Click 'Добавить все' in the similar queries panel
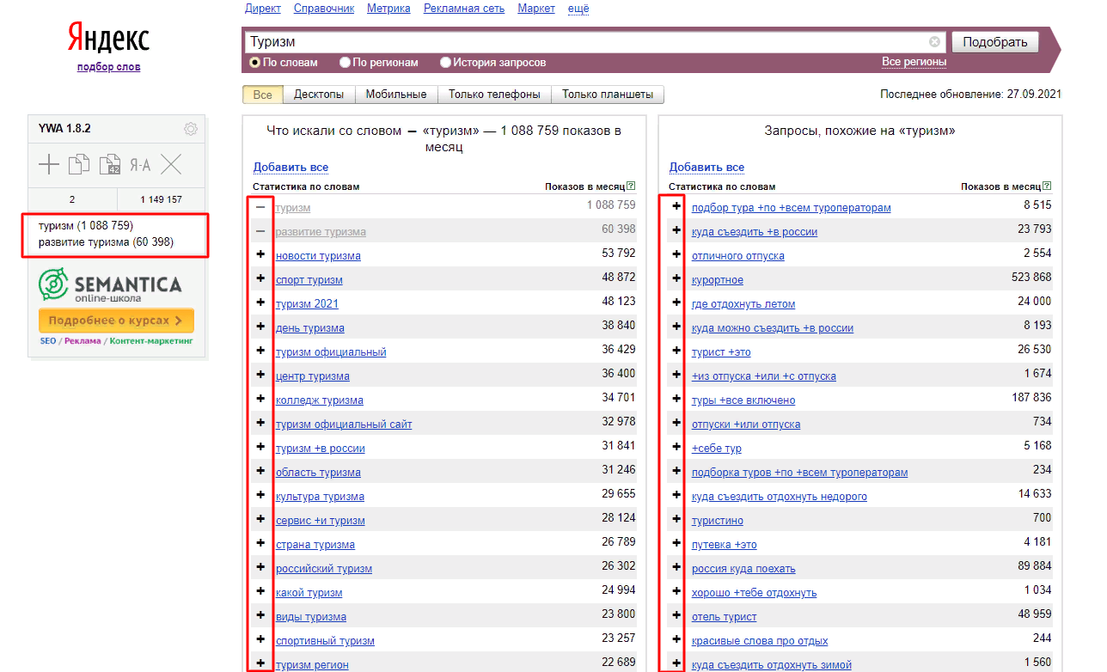This screenshot has height=672, width=1107. (706, 168)
